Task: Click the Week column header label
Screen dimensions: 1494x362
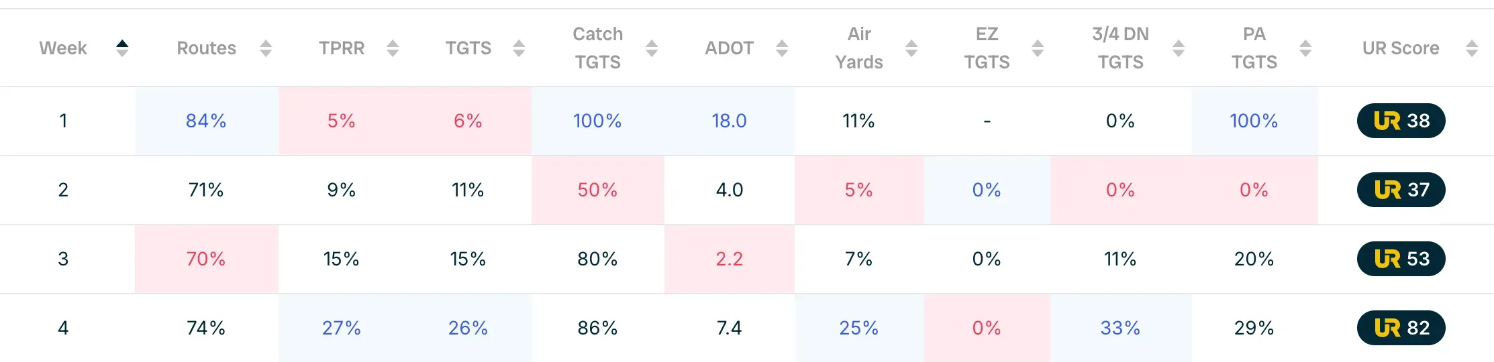Action: click(63, 48)
